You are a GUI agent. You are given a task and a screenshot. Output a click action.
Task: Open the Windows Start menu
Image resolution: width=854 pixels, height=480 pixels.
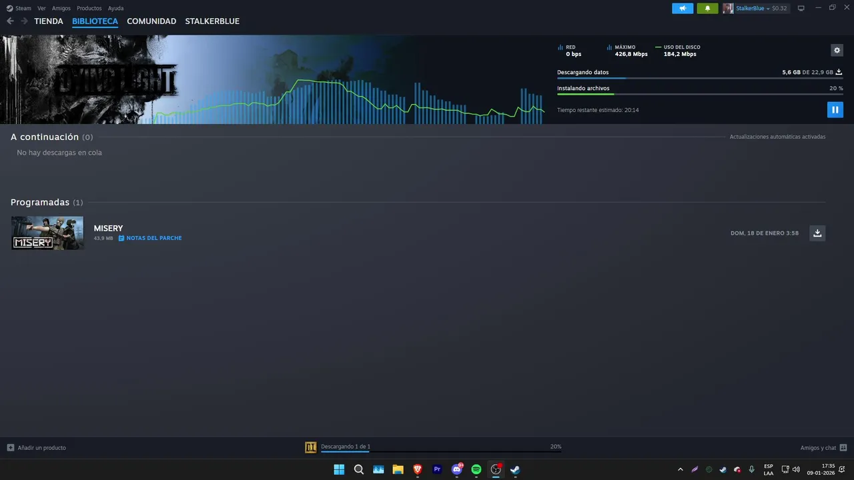point(339,469)
